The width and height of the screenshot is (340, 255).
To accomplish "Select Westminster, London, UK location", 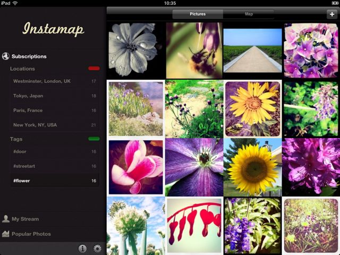I will click(x=54, y=81).
